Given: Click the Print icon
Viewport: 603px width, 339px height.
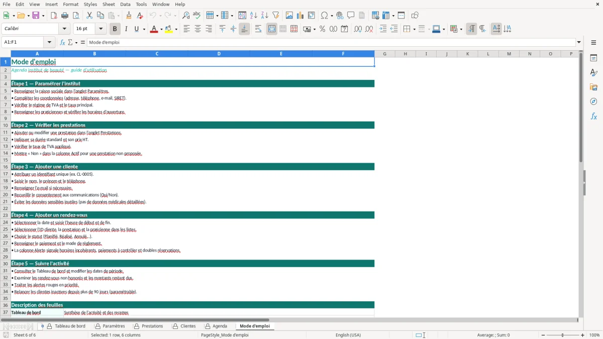Looking at the screenshot, I should (x=65, y=16).
